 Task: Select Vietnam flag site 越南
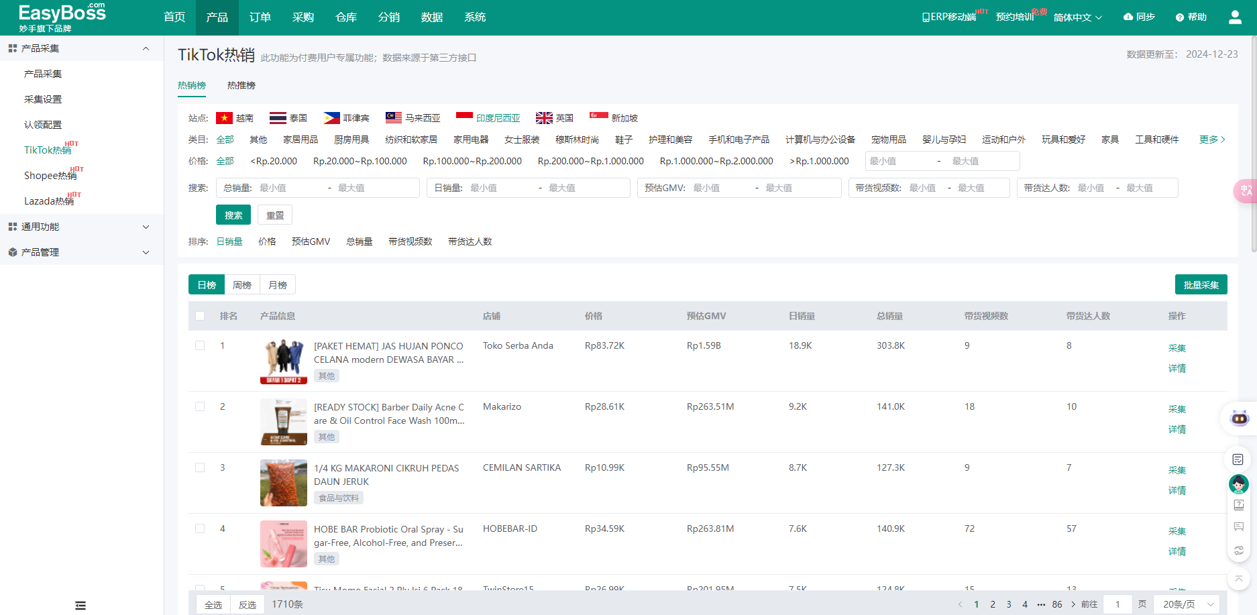click(234, 118)
